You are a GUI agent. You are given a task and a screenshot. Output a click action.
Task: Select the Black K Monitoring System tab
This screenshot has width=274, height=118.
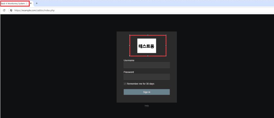[x=14, y=3]
